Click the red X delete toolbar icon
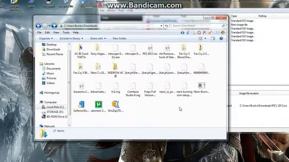Image resolution: width=289 pixels, height=162 pixels. (205, 32)
